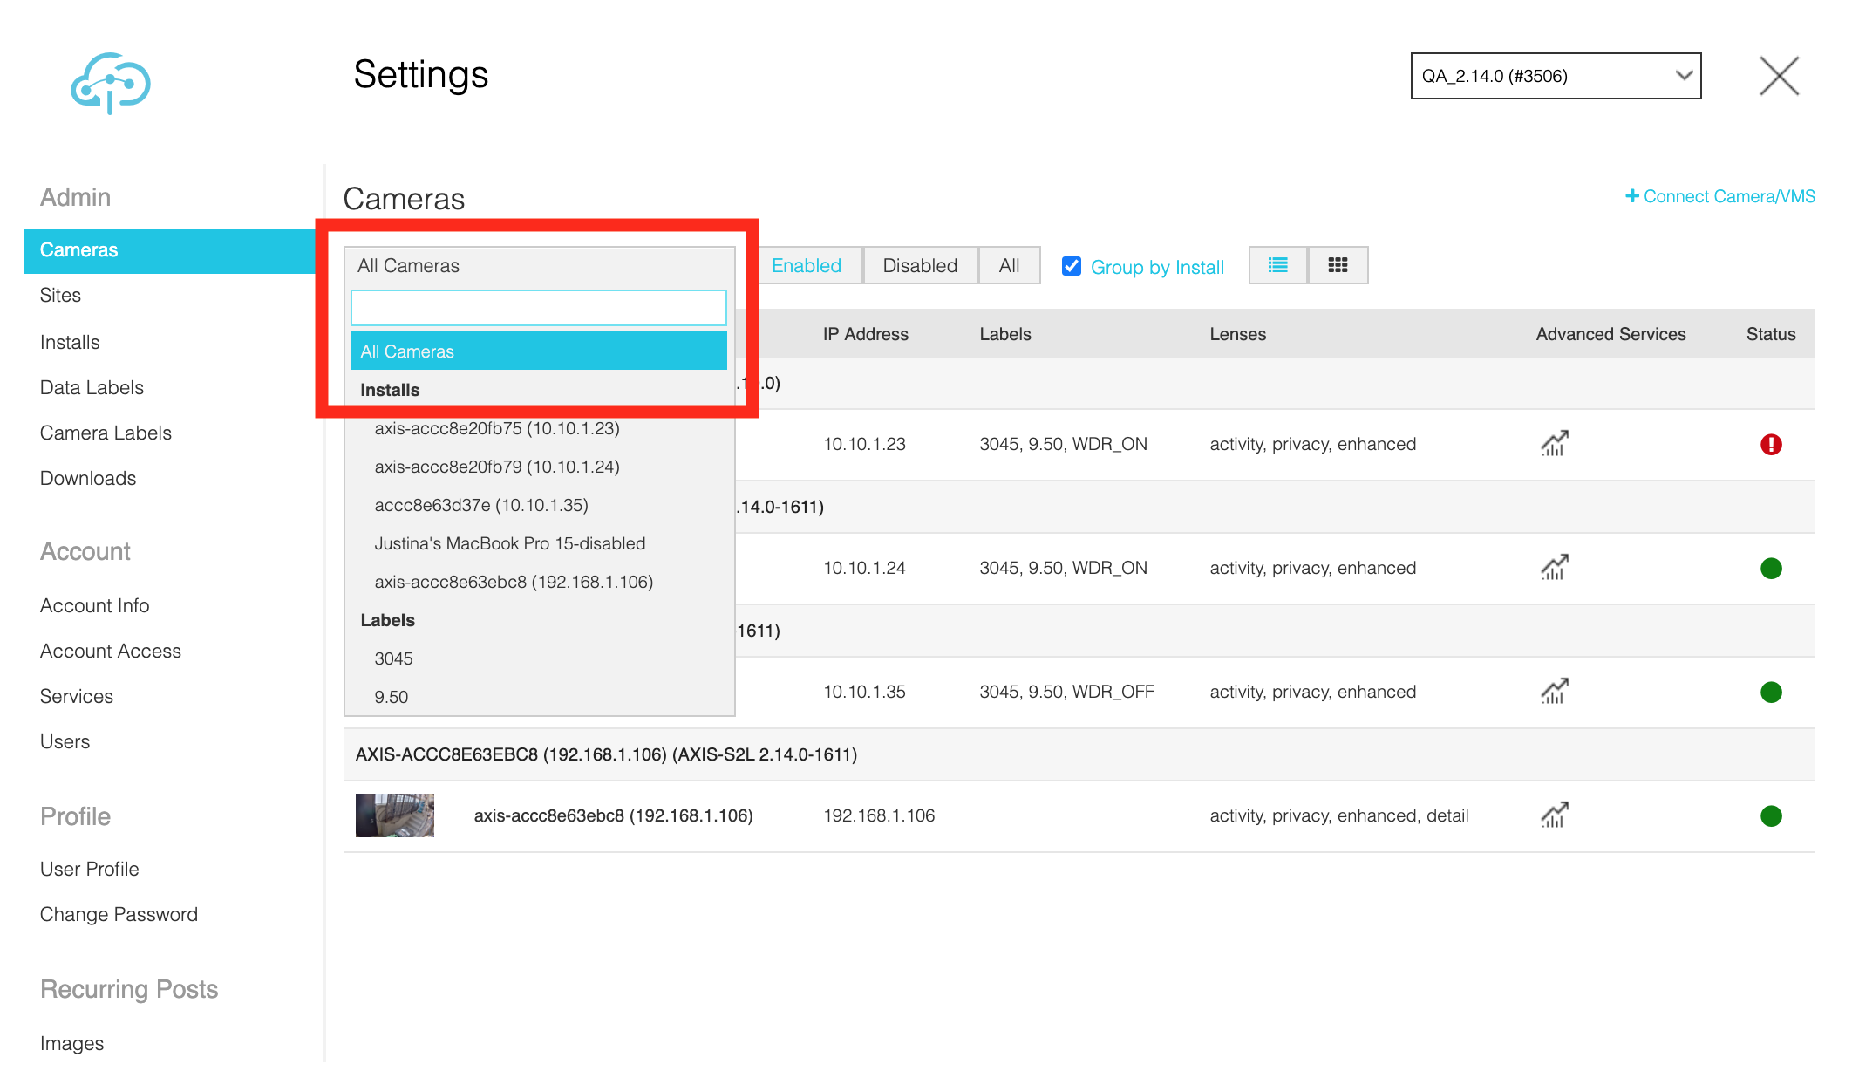Open Data Labels in the sidebar

pyautogui.click(x=92, y=387)
